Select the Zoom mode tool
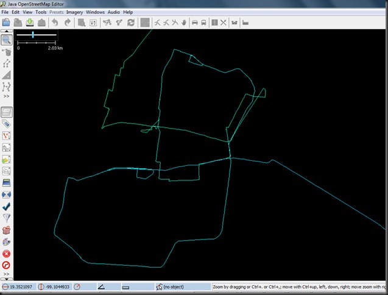The image size is (388, 295). 7,40
